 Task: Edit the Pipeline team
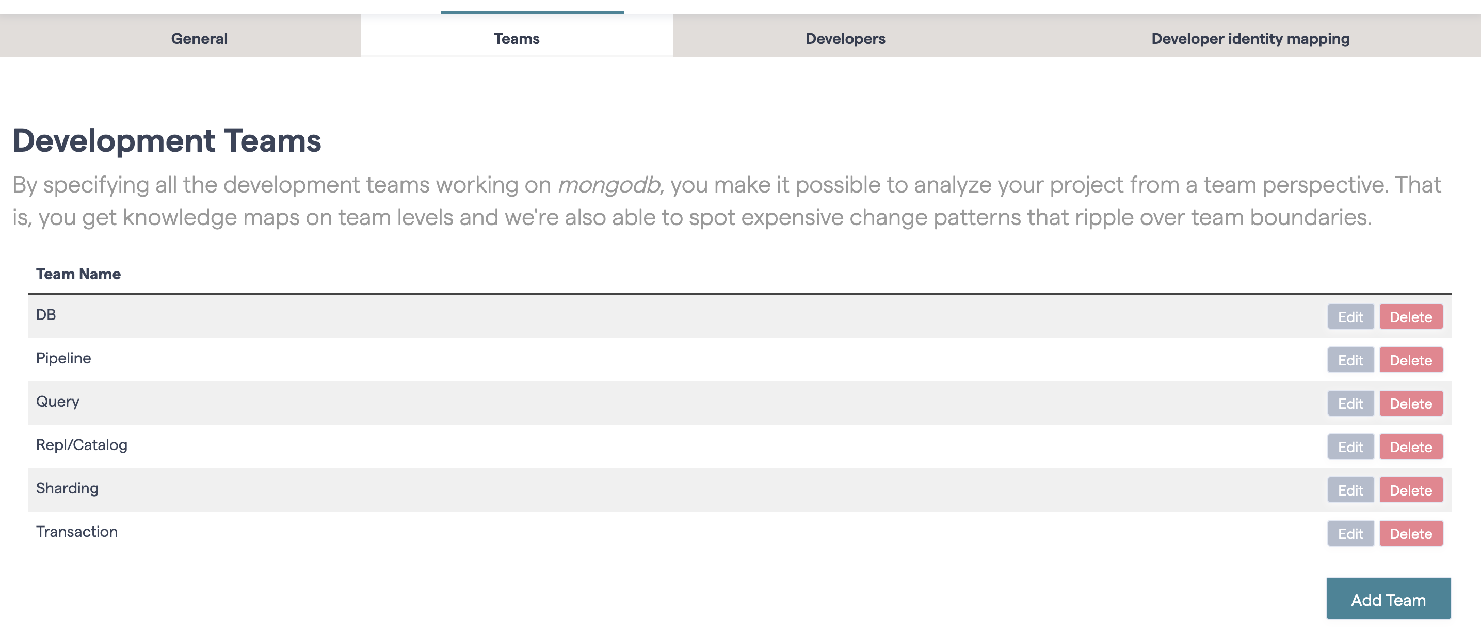click(x=1350, y=360)
